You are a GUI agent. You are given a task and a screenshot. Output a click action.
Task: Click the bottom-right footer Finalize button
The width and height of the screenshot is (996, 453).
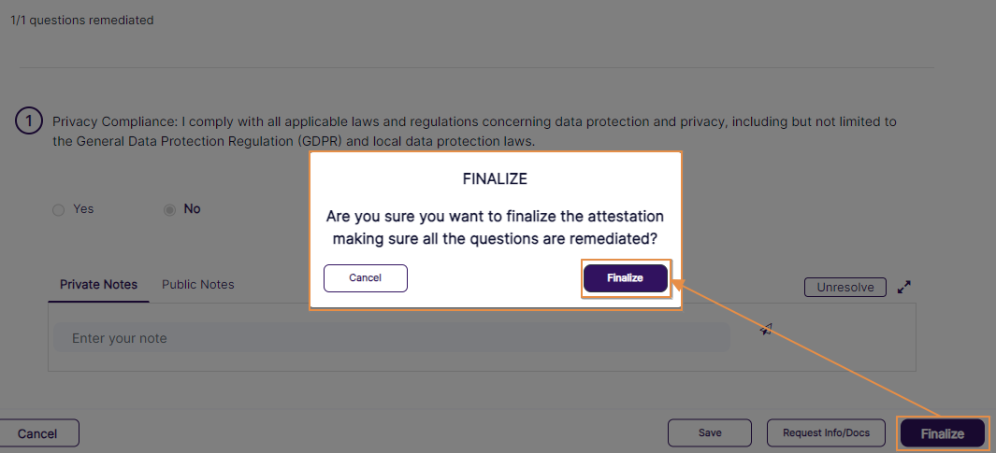943,433
